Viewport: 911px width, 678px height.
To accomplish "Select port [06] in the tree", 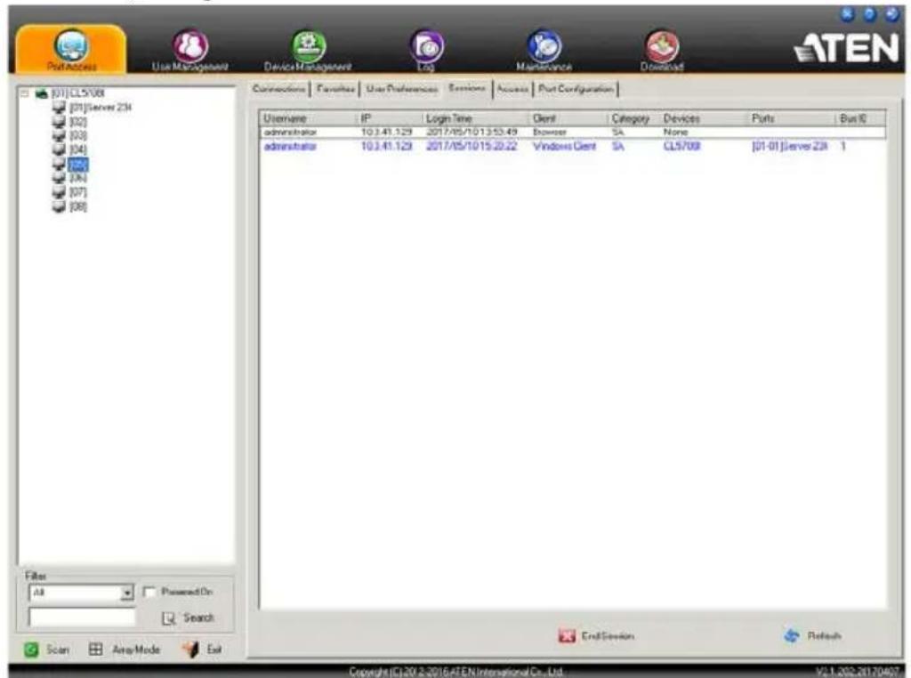I will click(78, 178).
